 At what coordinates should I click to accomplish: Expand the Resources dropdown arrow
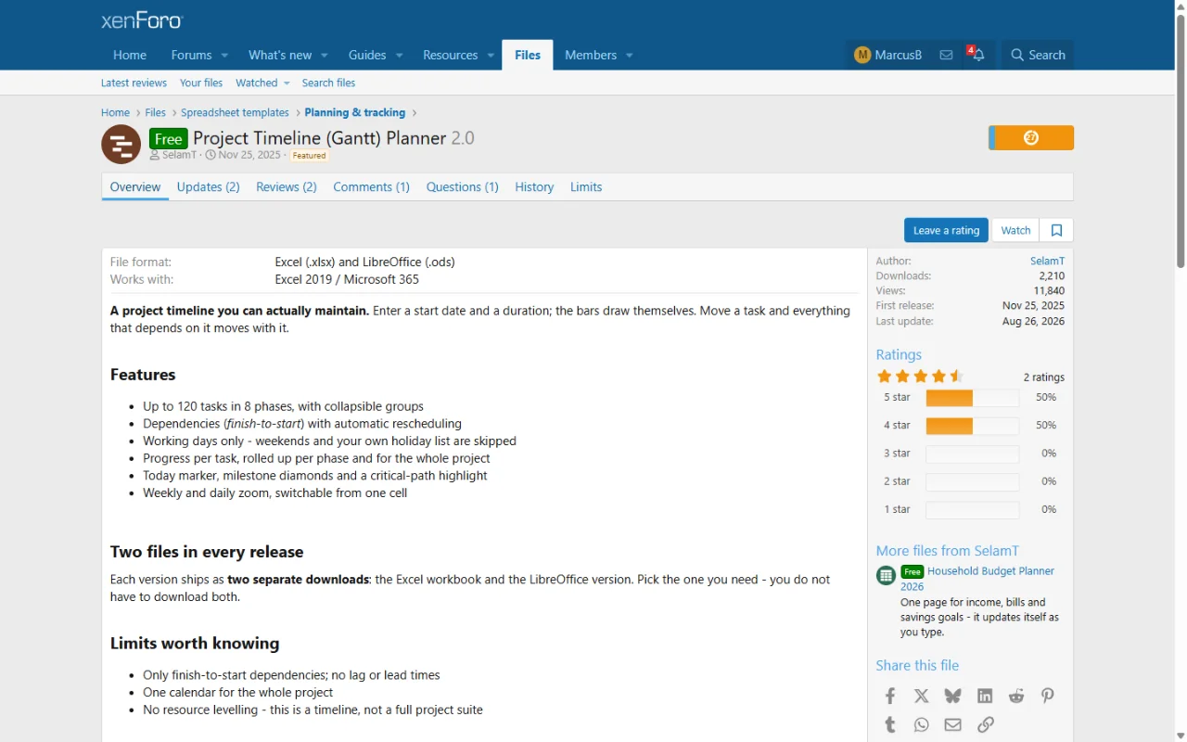491,56
